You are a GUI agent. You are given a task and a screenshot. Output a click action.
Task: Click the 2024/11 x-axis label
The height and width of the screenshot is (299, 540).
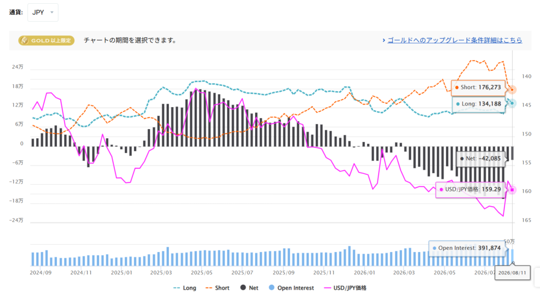point(81,273)
